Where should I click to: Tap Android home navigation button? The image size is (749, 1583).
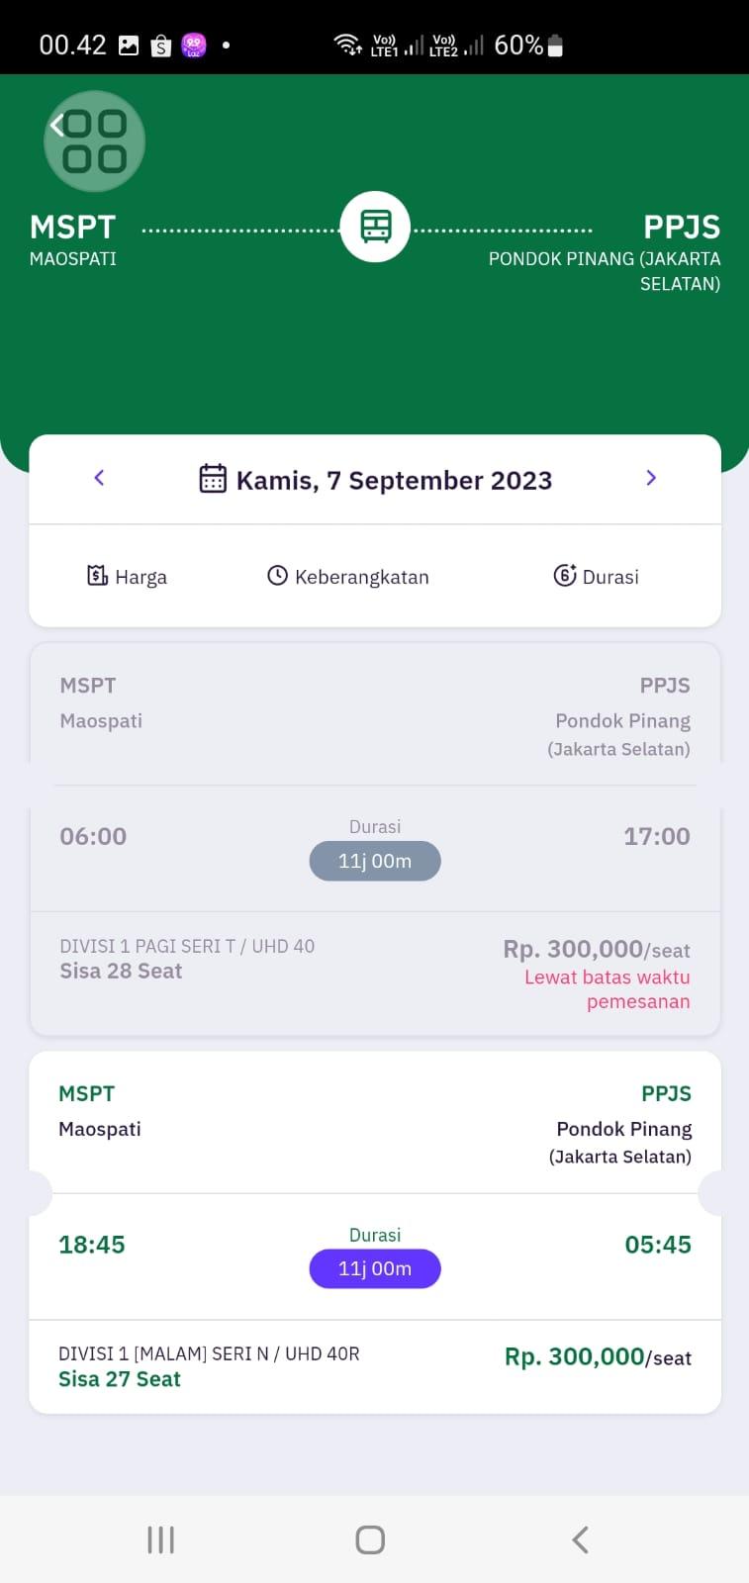point(370,1539)
